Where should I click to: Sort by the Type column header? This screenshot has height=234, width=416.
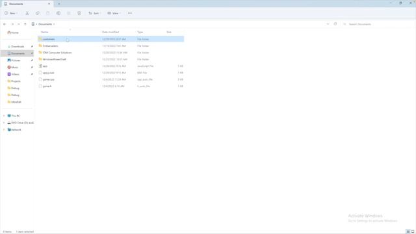pos(140,32)
